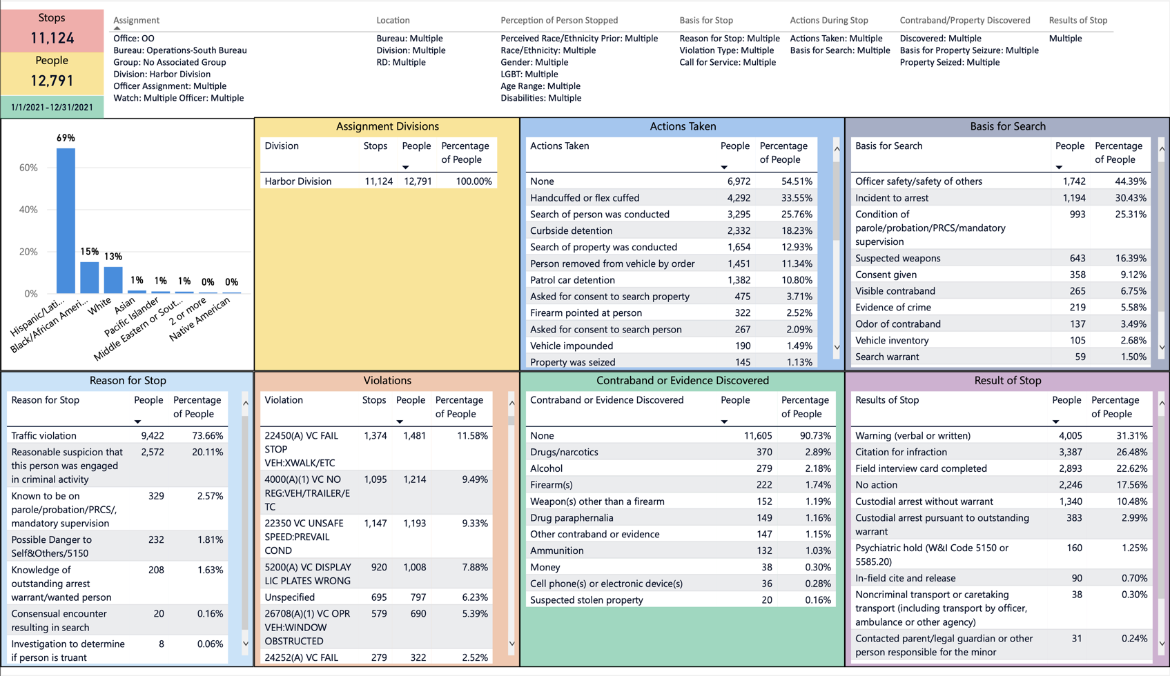
Task: Click the scroll-down arrow of Reason for Stop table
Action: click(x=245, y=644)
